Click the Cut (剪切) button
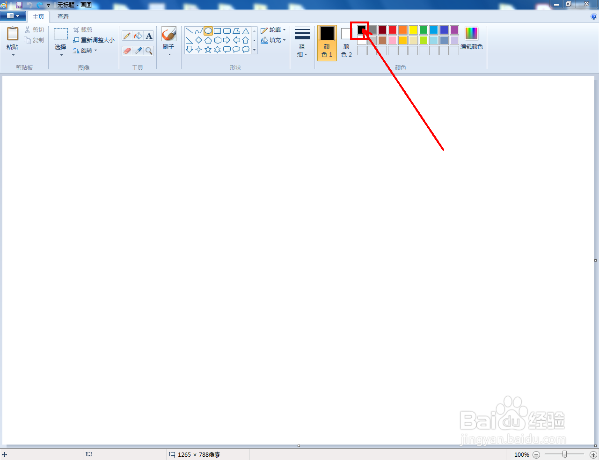Screen dimensions: 599x460 coord(35,30)
